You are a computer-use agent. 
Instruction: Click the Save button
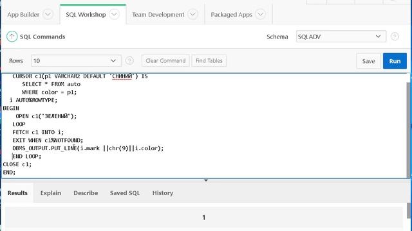click(x=368, y=61)
